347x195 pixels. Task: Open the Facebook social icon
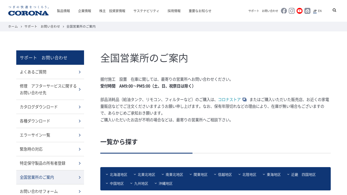tap(284, 11)
